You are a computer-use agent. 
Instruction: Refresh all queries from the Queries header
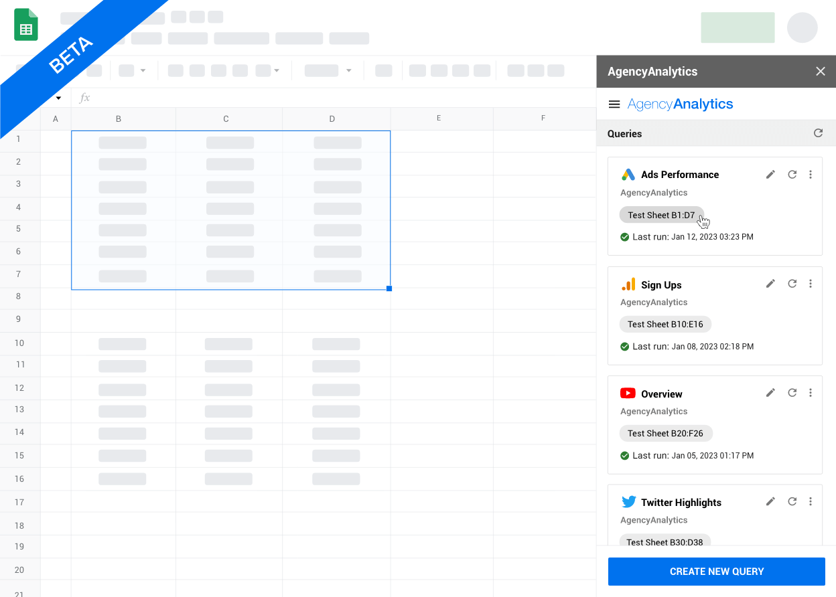(818, 133)
